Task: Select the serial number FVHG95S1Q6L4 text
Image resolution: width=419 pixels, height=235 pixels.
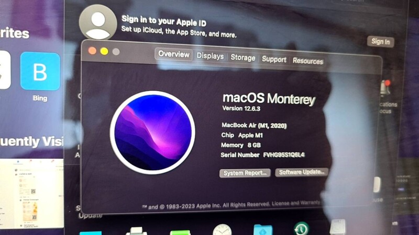Action: 284,155
